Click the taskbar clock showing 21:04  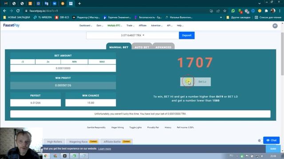273,156
